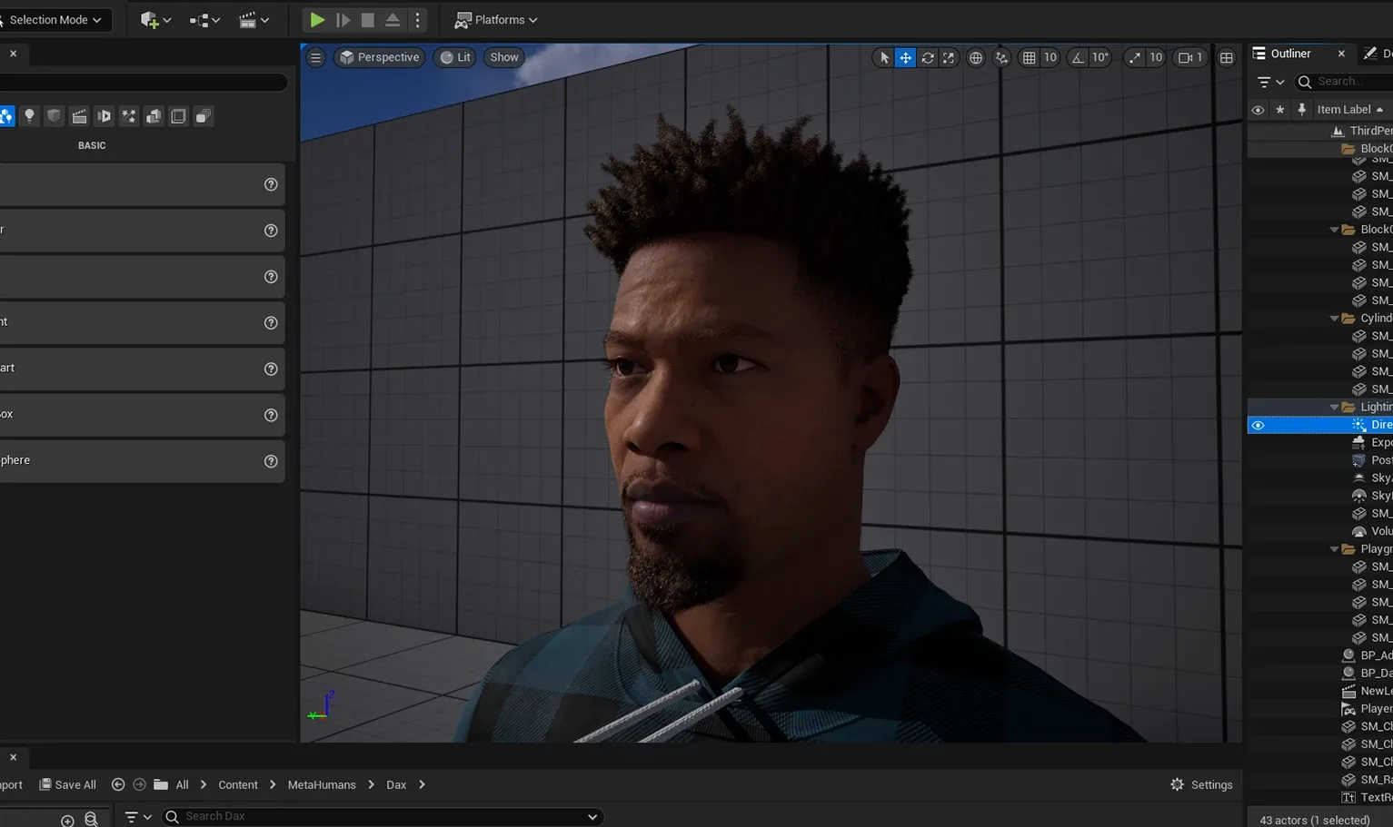Image resolution: width=1393 pixels, height=827 pixels.
Task: Select the BP_Da blueprint row in Outliner
Action: click(1320, 673)
